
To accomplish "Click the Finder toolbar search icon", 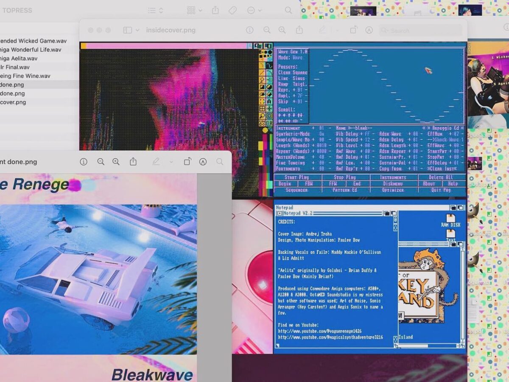I will coord(288,10).
